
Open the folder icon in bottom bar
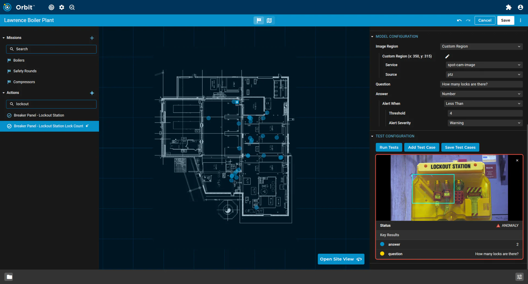9,277
